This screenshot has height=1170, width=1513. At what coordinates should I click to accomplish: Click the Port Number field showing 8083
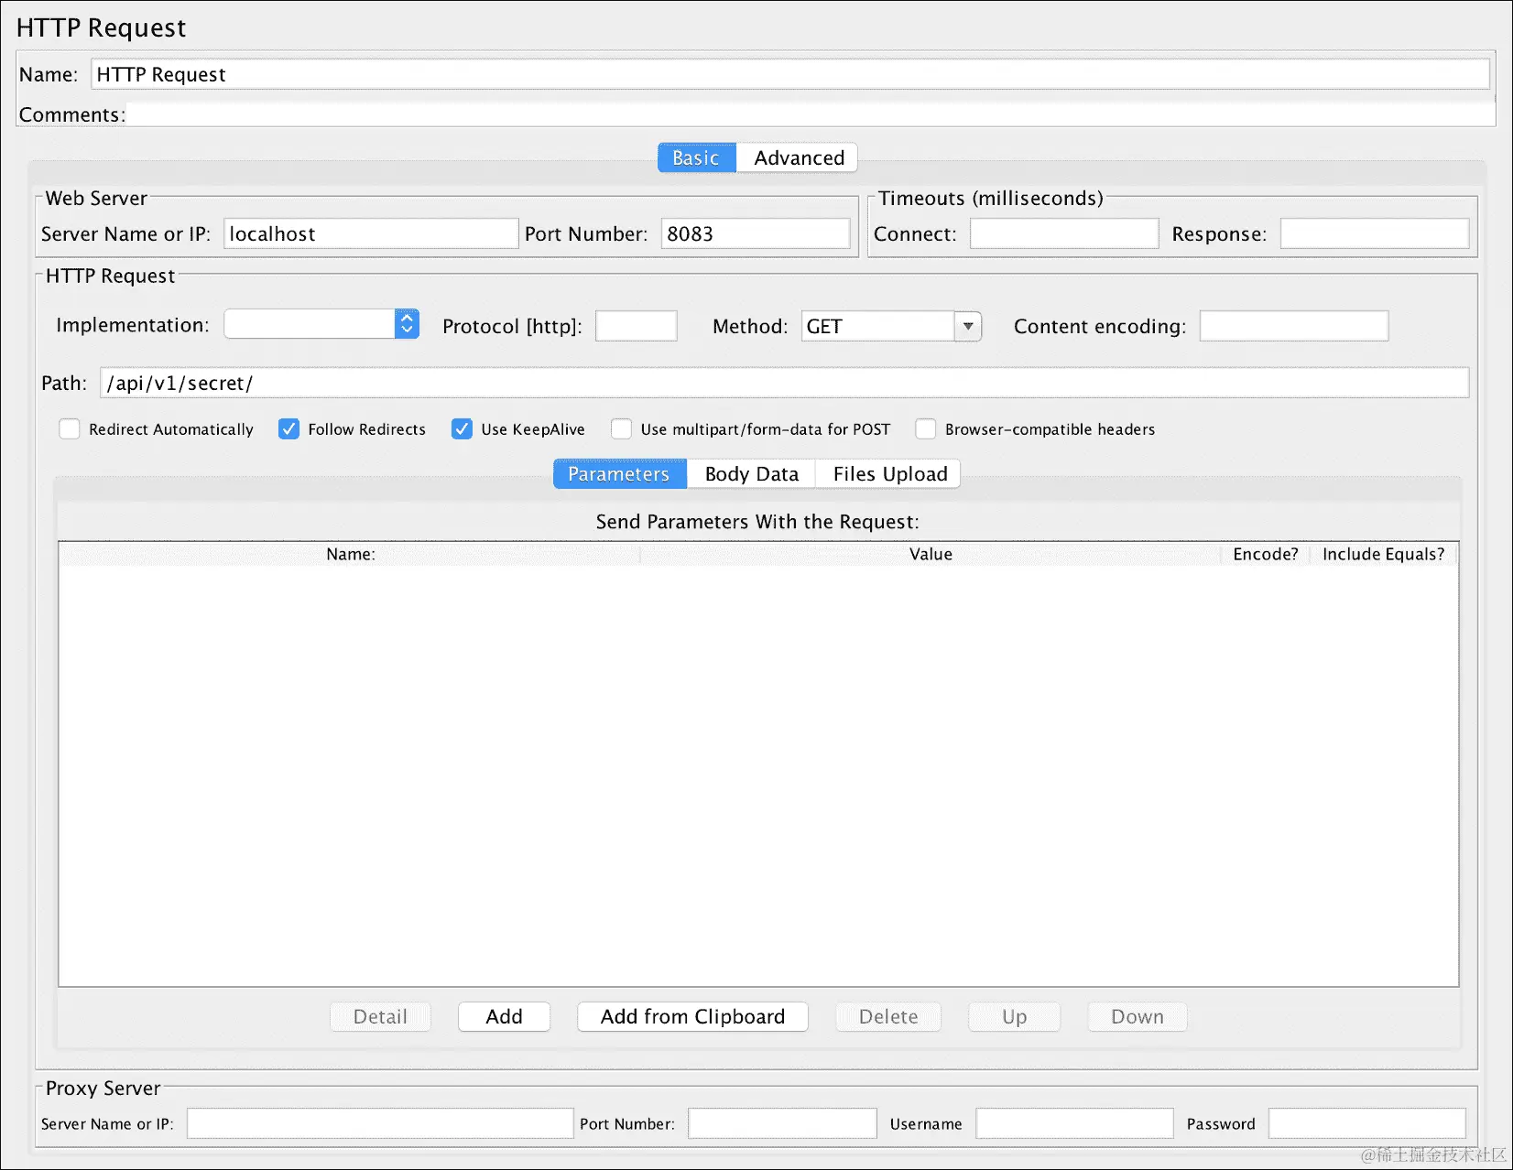click(x=756, y=233)
